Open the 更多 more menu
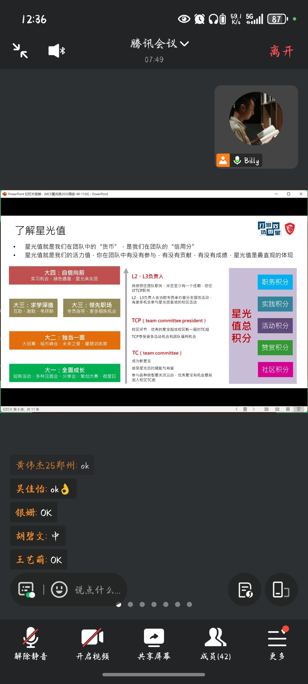Screen dimensions: 308x684 [x=277, y=644]
